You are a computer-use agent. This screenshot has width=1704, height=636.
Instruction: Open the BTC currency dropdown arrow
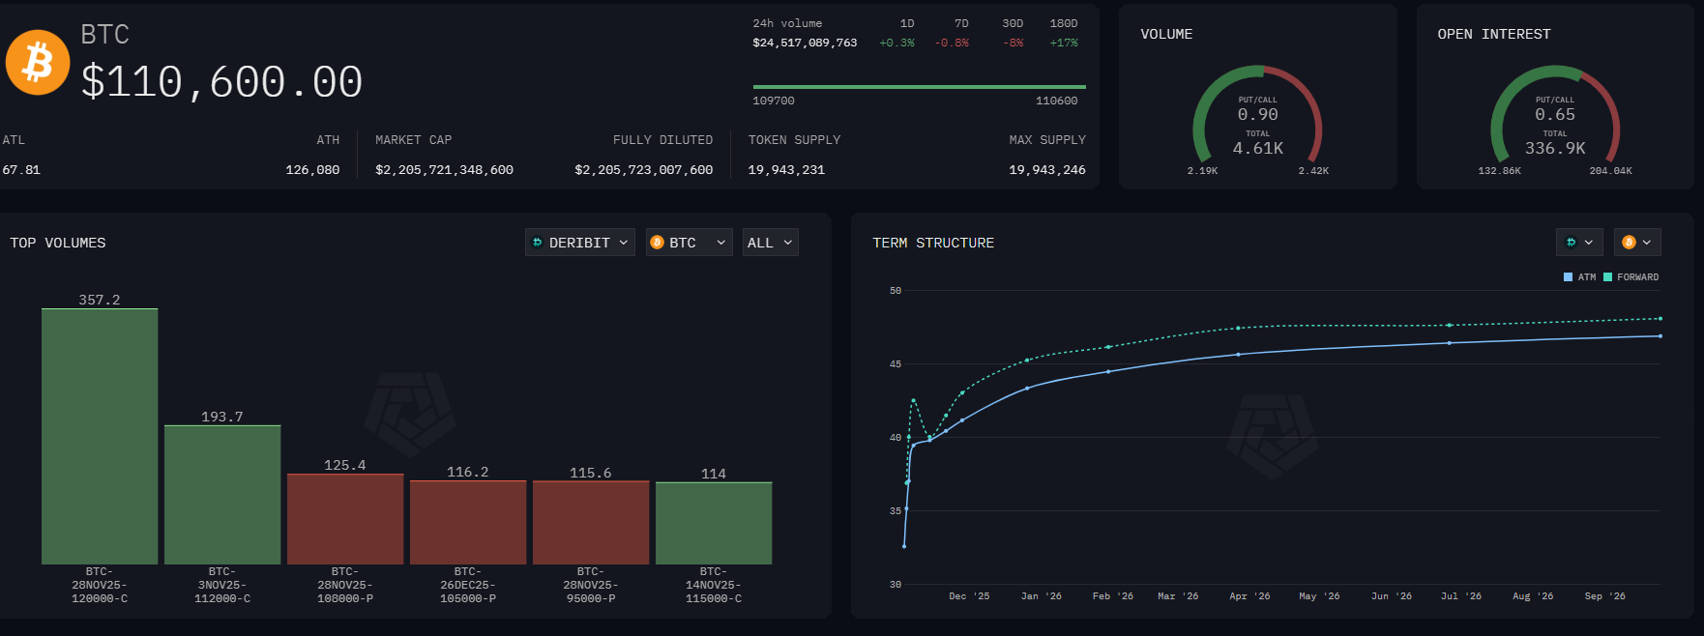720,243
